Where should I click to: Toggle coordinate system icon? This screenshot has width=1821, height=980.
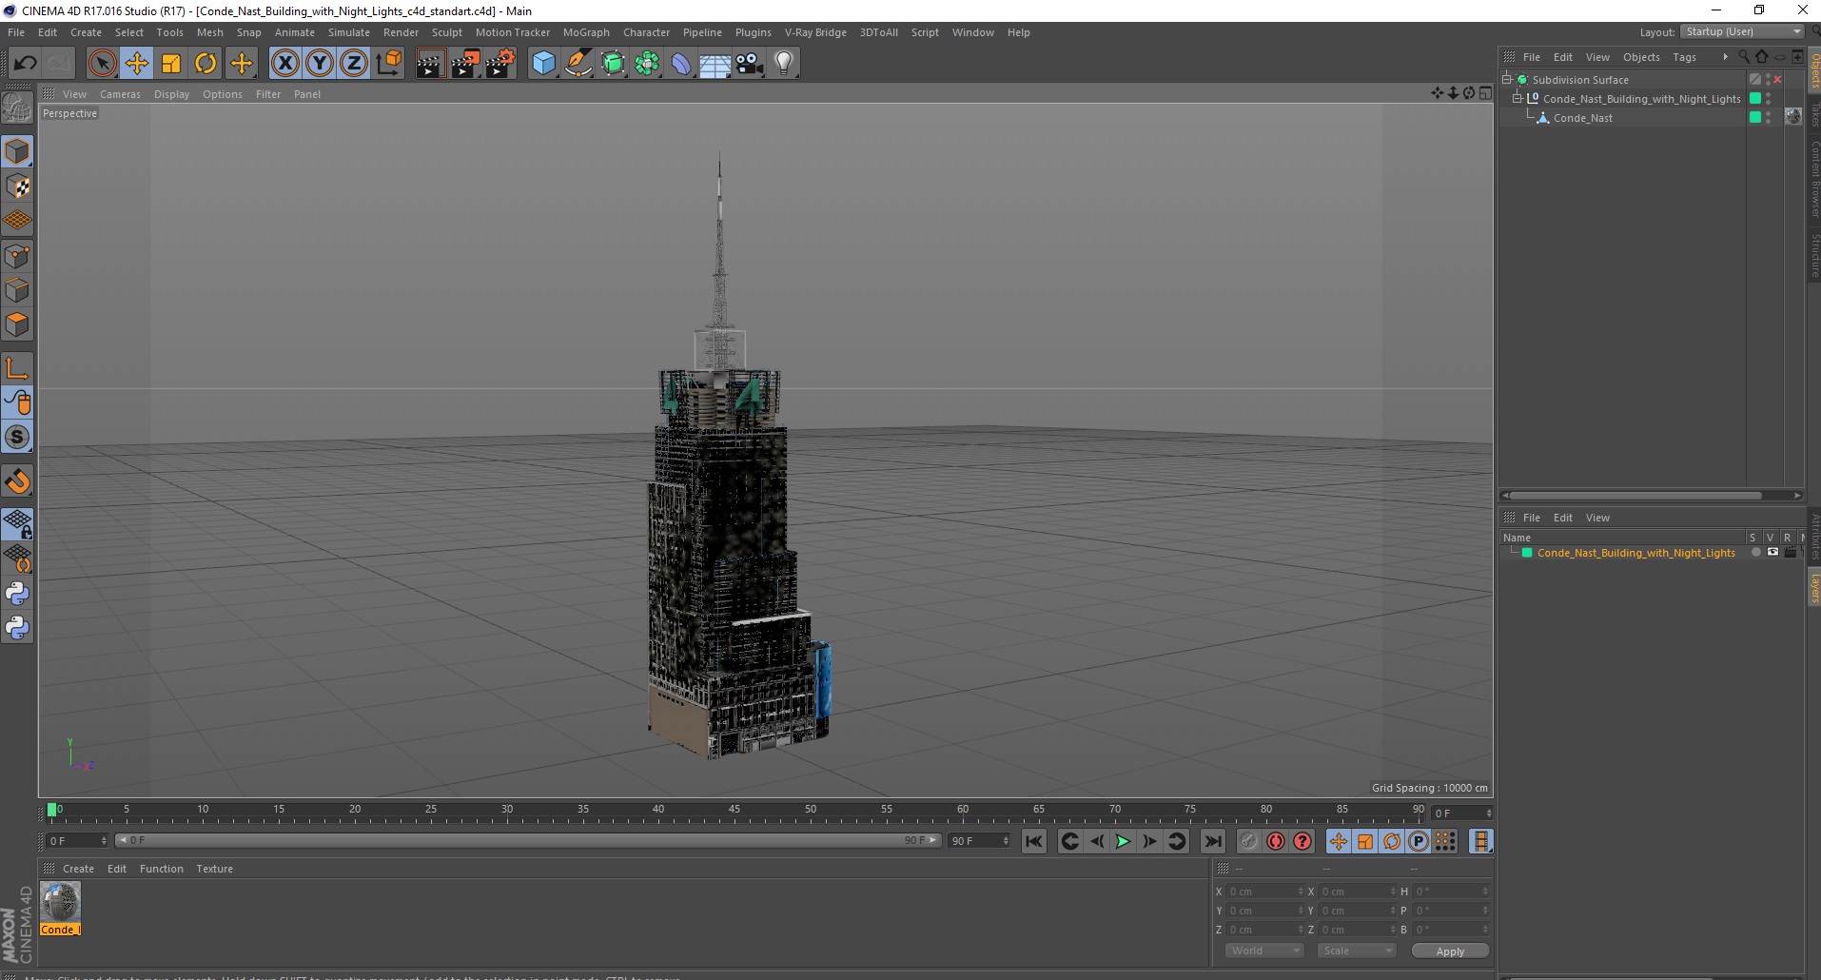click(389, 64)
